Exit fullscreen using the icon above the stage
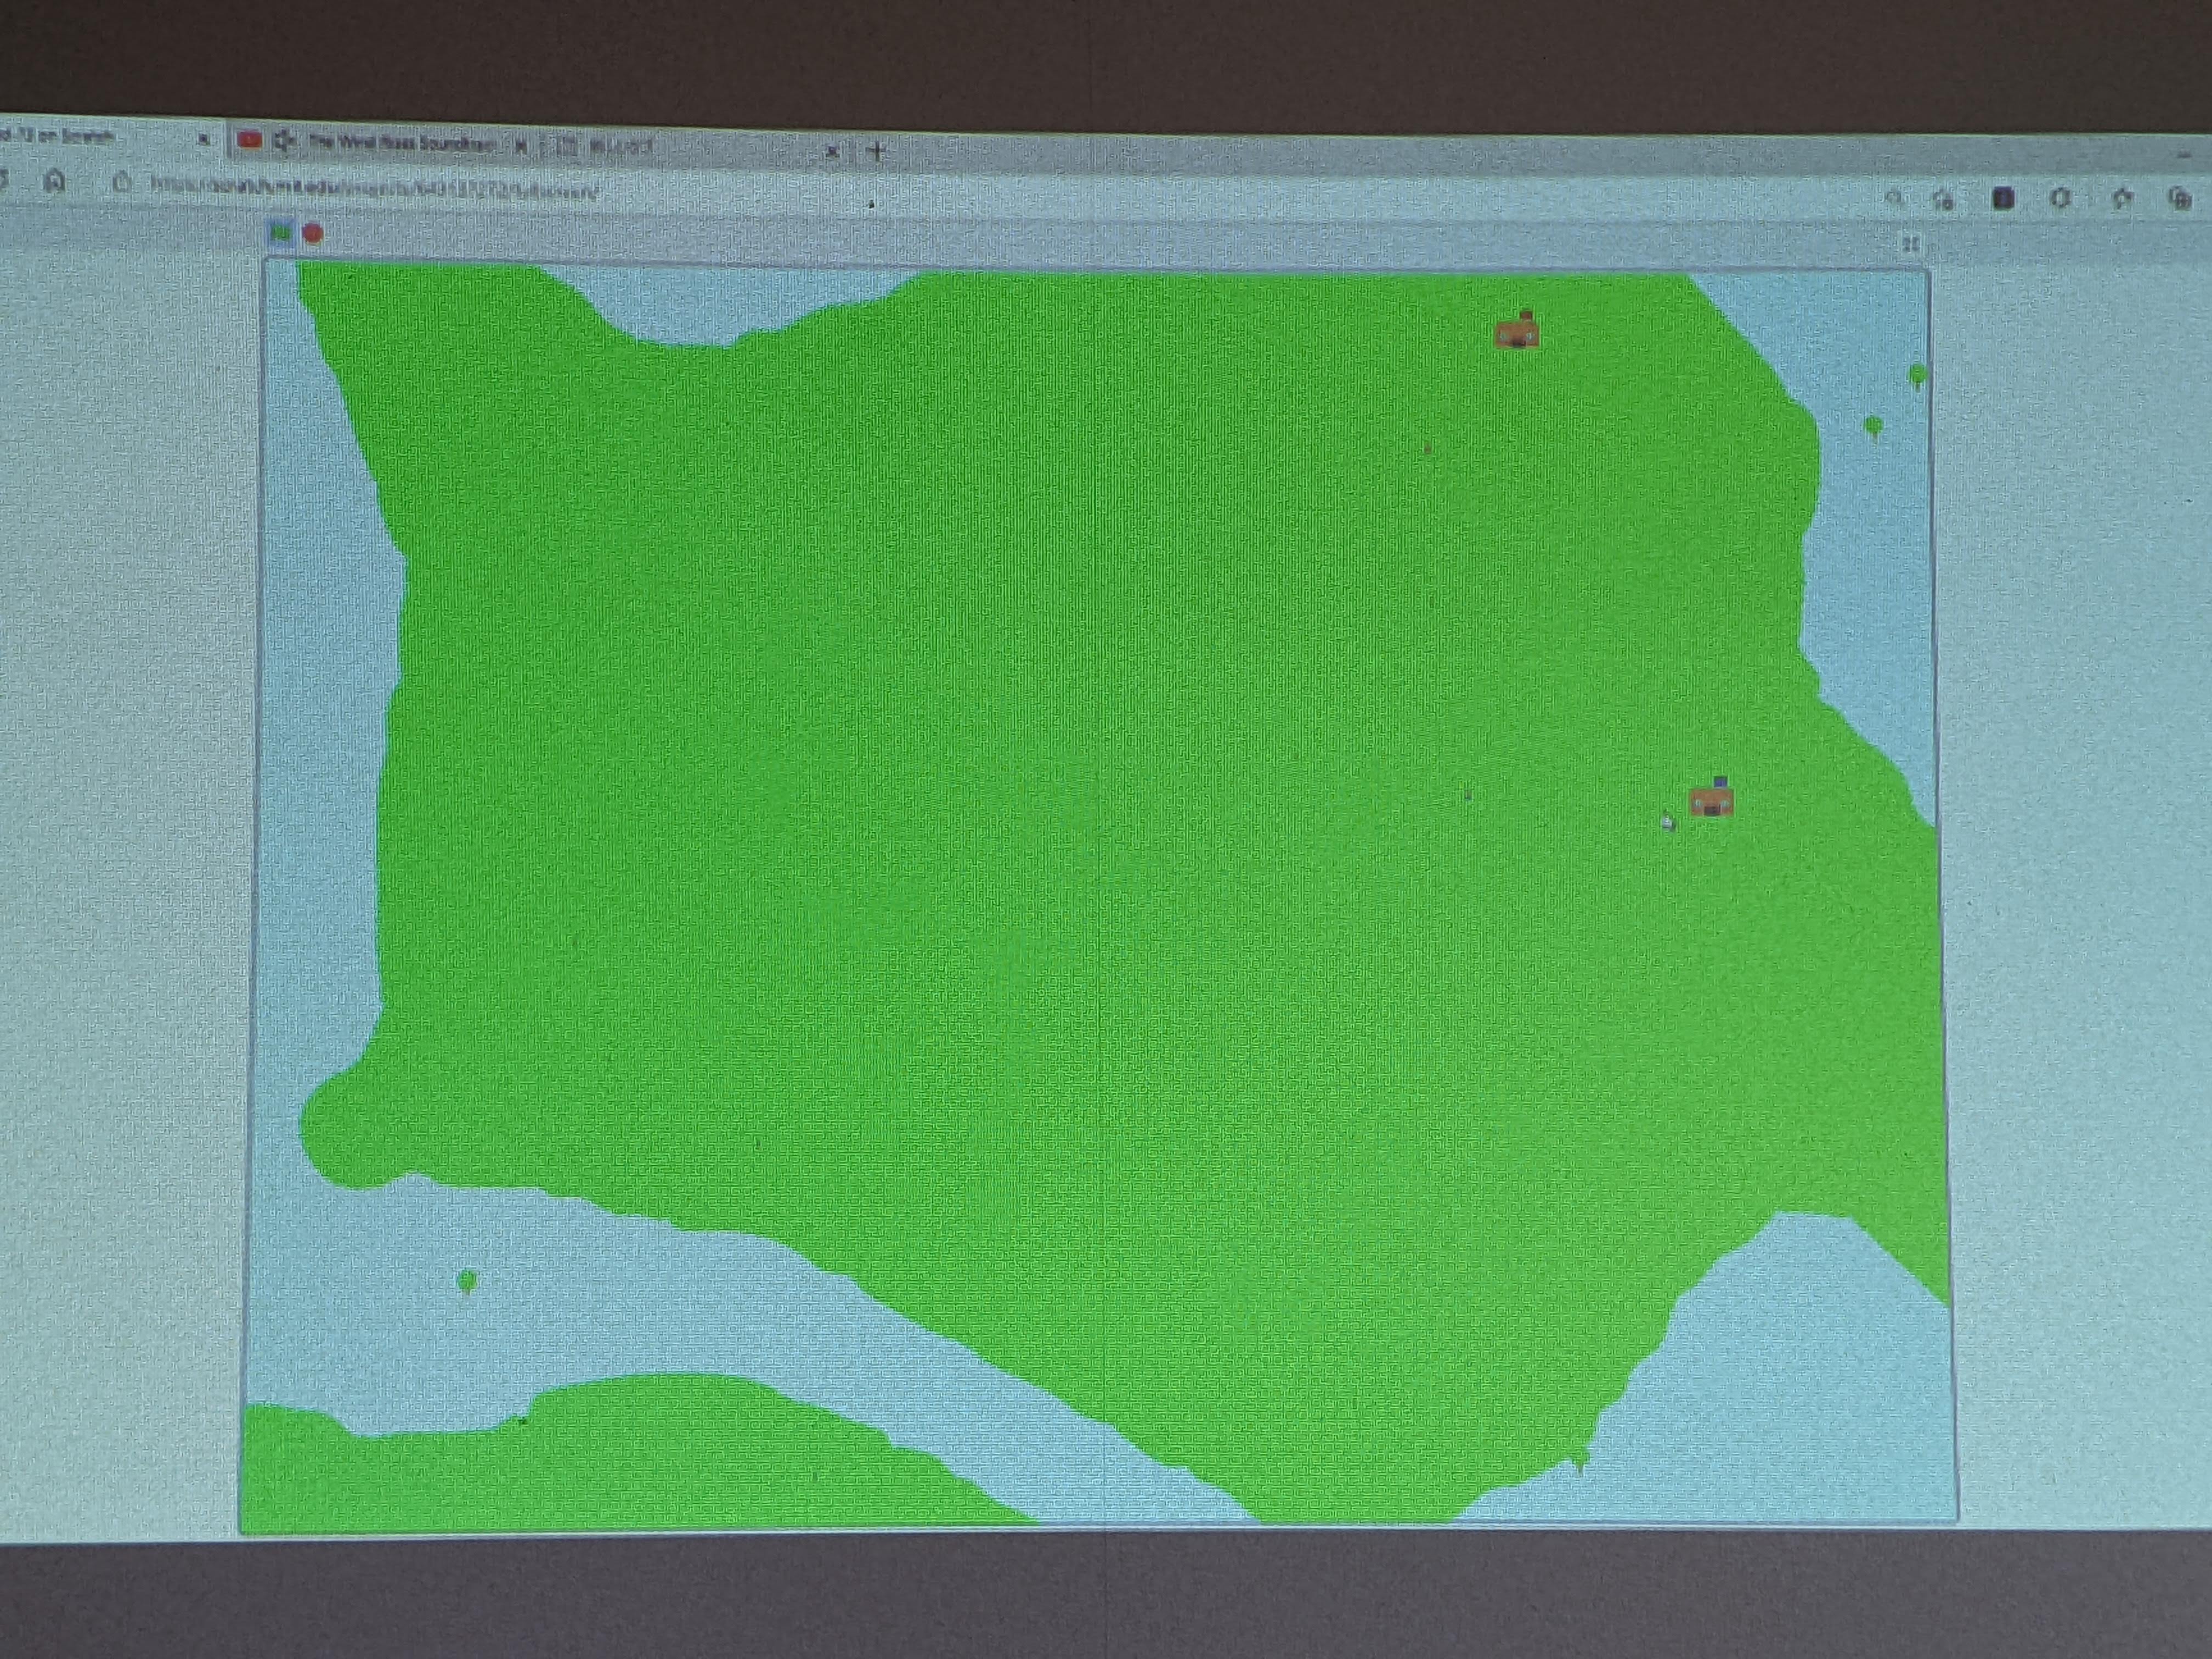This screenshot has height=1659, width=2212. tap(1910, 244)
